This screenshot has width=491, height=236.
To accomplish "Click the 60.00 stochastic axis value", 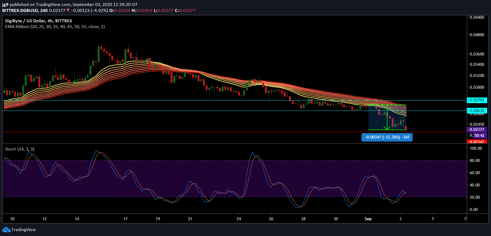I will 475,173.
